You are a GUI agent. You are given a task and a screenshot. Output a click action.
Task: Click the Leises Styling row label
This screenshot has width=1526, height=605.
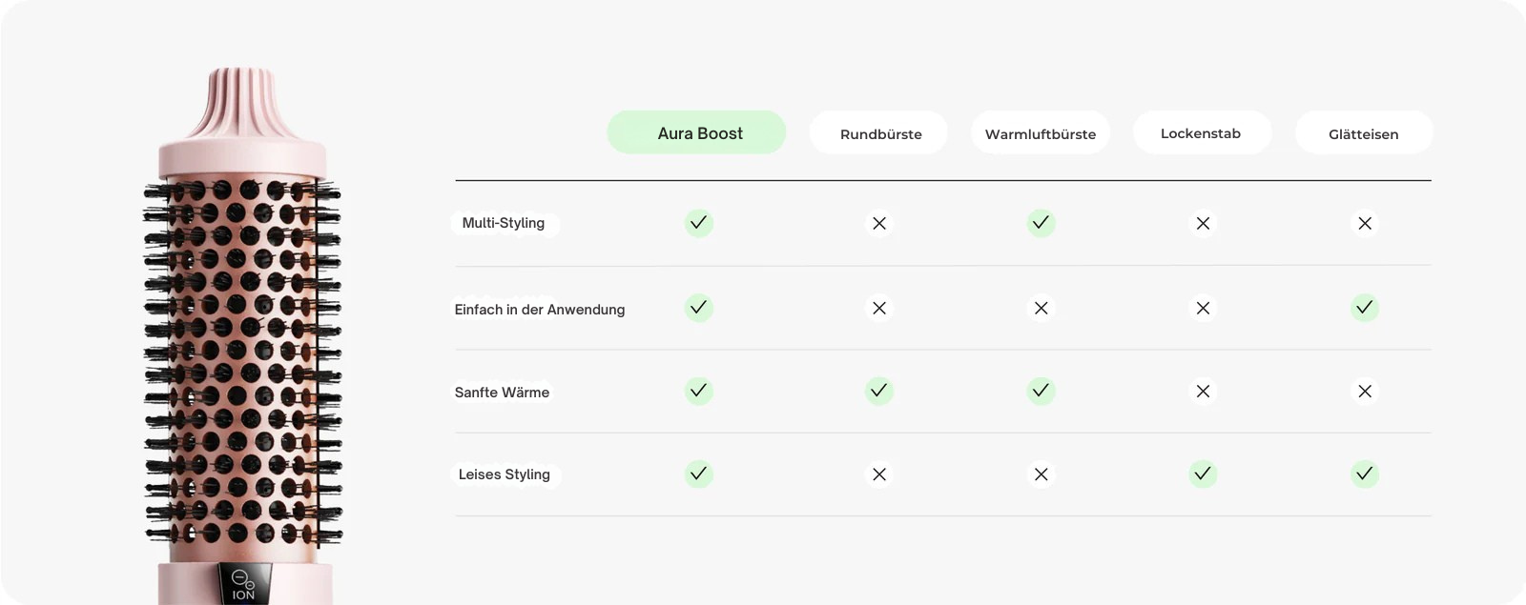(x=505, y=474)
